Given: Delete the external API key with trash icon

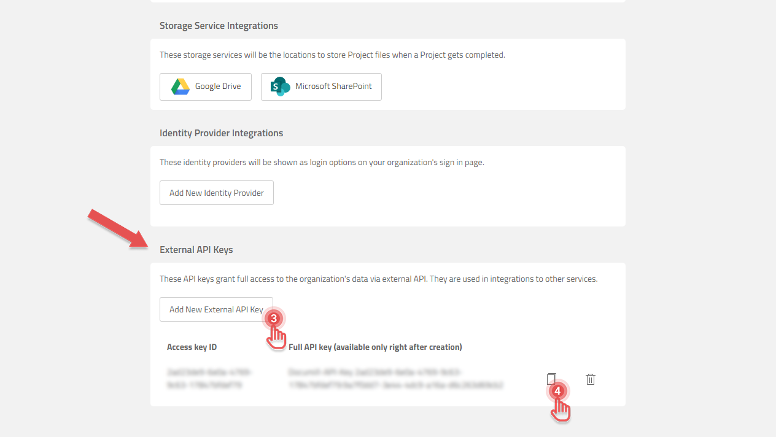Looking at the screenshot, I should tap(590, 379).
